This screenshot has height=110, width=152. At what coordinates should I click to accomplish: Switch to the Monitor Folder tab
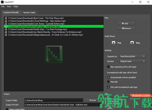[x=29, y=12]
